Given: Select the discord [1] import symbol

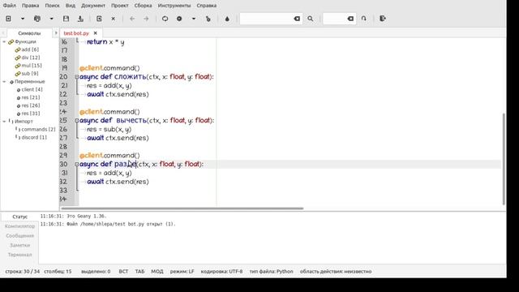Looking at the screenshot, I should pos(31,137).
